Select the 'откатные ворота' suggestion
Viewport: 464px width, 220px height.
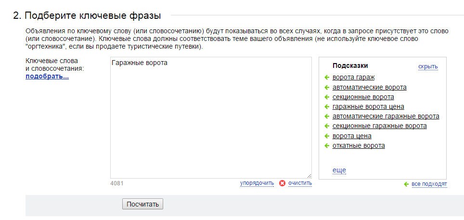pyautogui.click(x=359, y=146)
